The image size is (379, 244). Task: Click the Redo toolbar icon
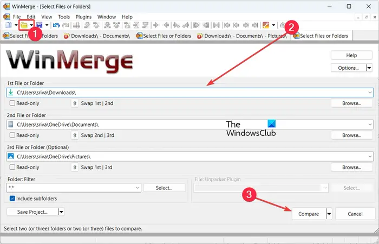66,25
